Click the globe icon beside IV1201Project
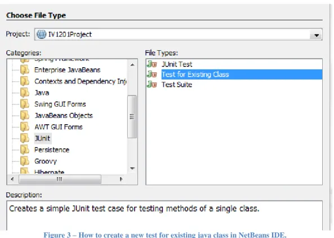Image resolution: width=334 pixels, height=238 pixels. (x=41, y=34)
